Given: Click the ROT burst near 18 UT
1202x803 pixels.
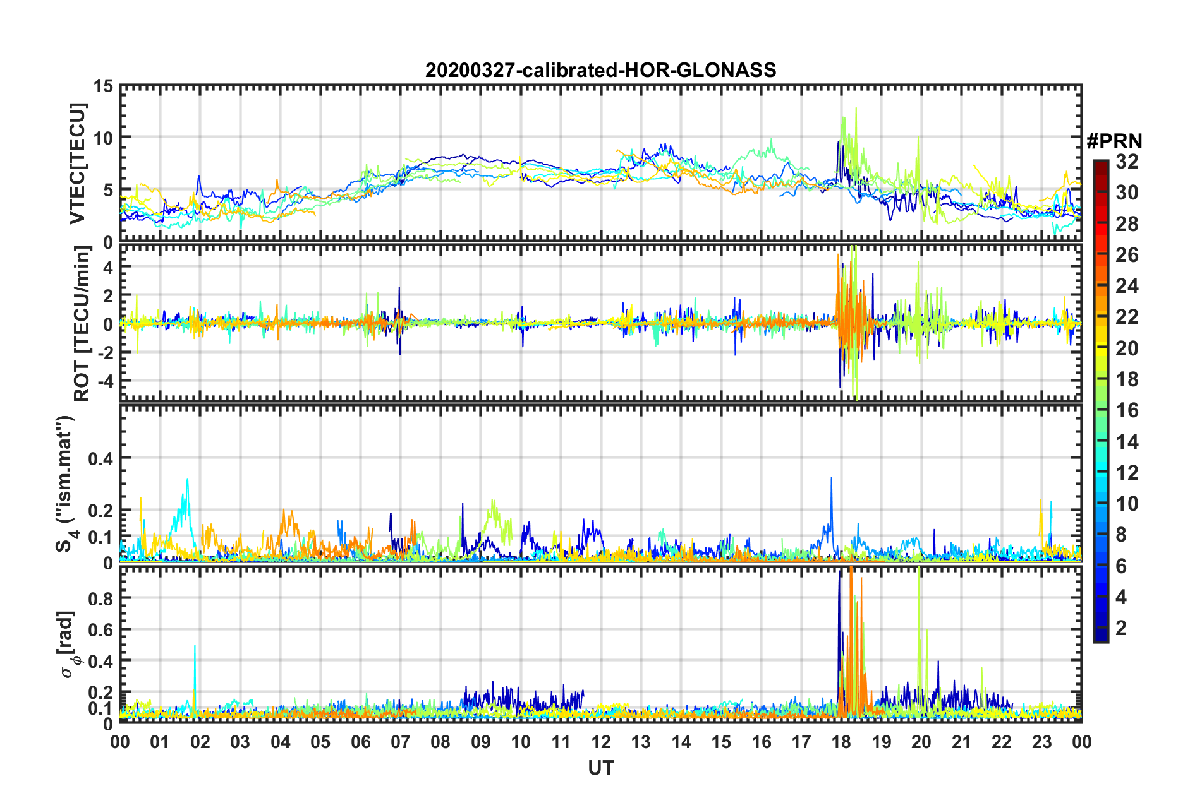Looking at the screenshot, I should pyautogui.click(x=852, y=322).
